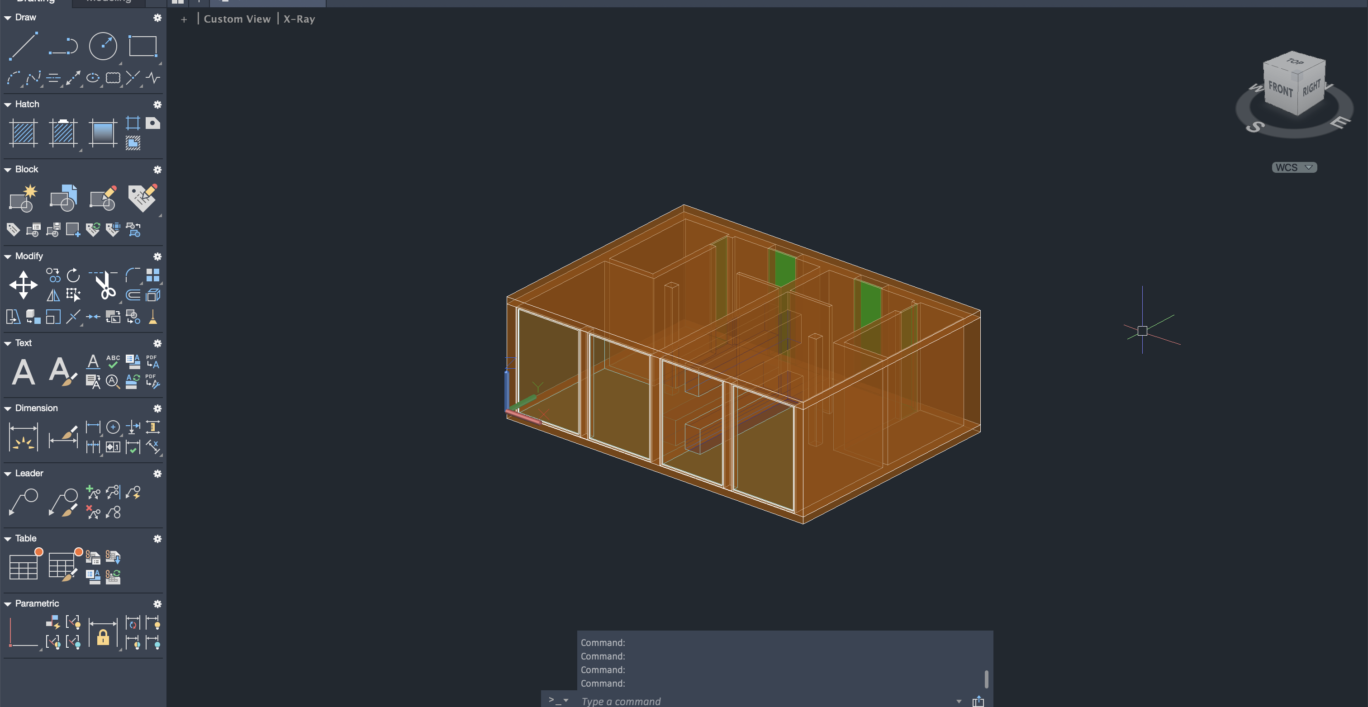The image size is (1368, 707).
Task: Select the Line draw tool
Action: (24, 46)
